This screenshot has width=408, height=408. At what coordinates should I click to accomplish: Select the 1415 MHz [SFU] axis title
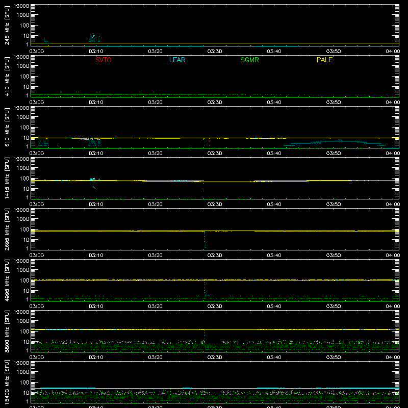click(7, 178)
